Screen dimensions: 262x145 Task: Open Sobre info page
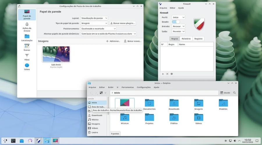pos(27,67)
